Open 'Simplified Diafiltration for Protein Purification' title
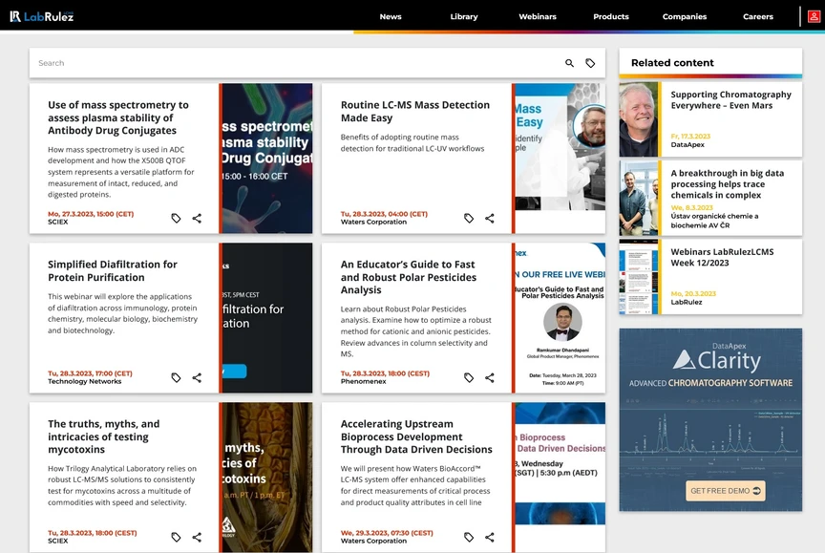Viewport: 825px width, 553px height. coord(113,270)
